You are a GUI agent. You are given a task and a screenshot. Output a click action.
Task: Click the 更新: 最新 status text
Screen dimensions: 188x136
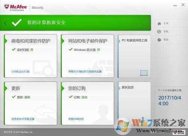(24, 97)
